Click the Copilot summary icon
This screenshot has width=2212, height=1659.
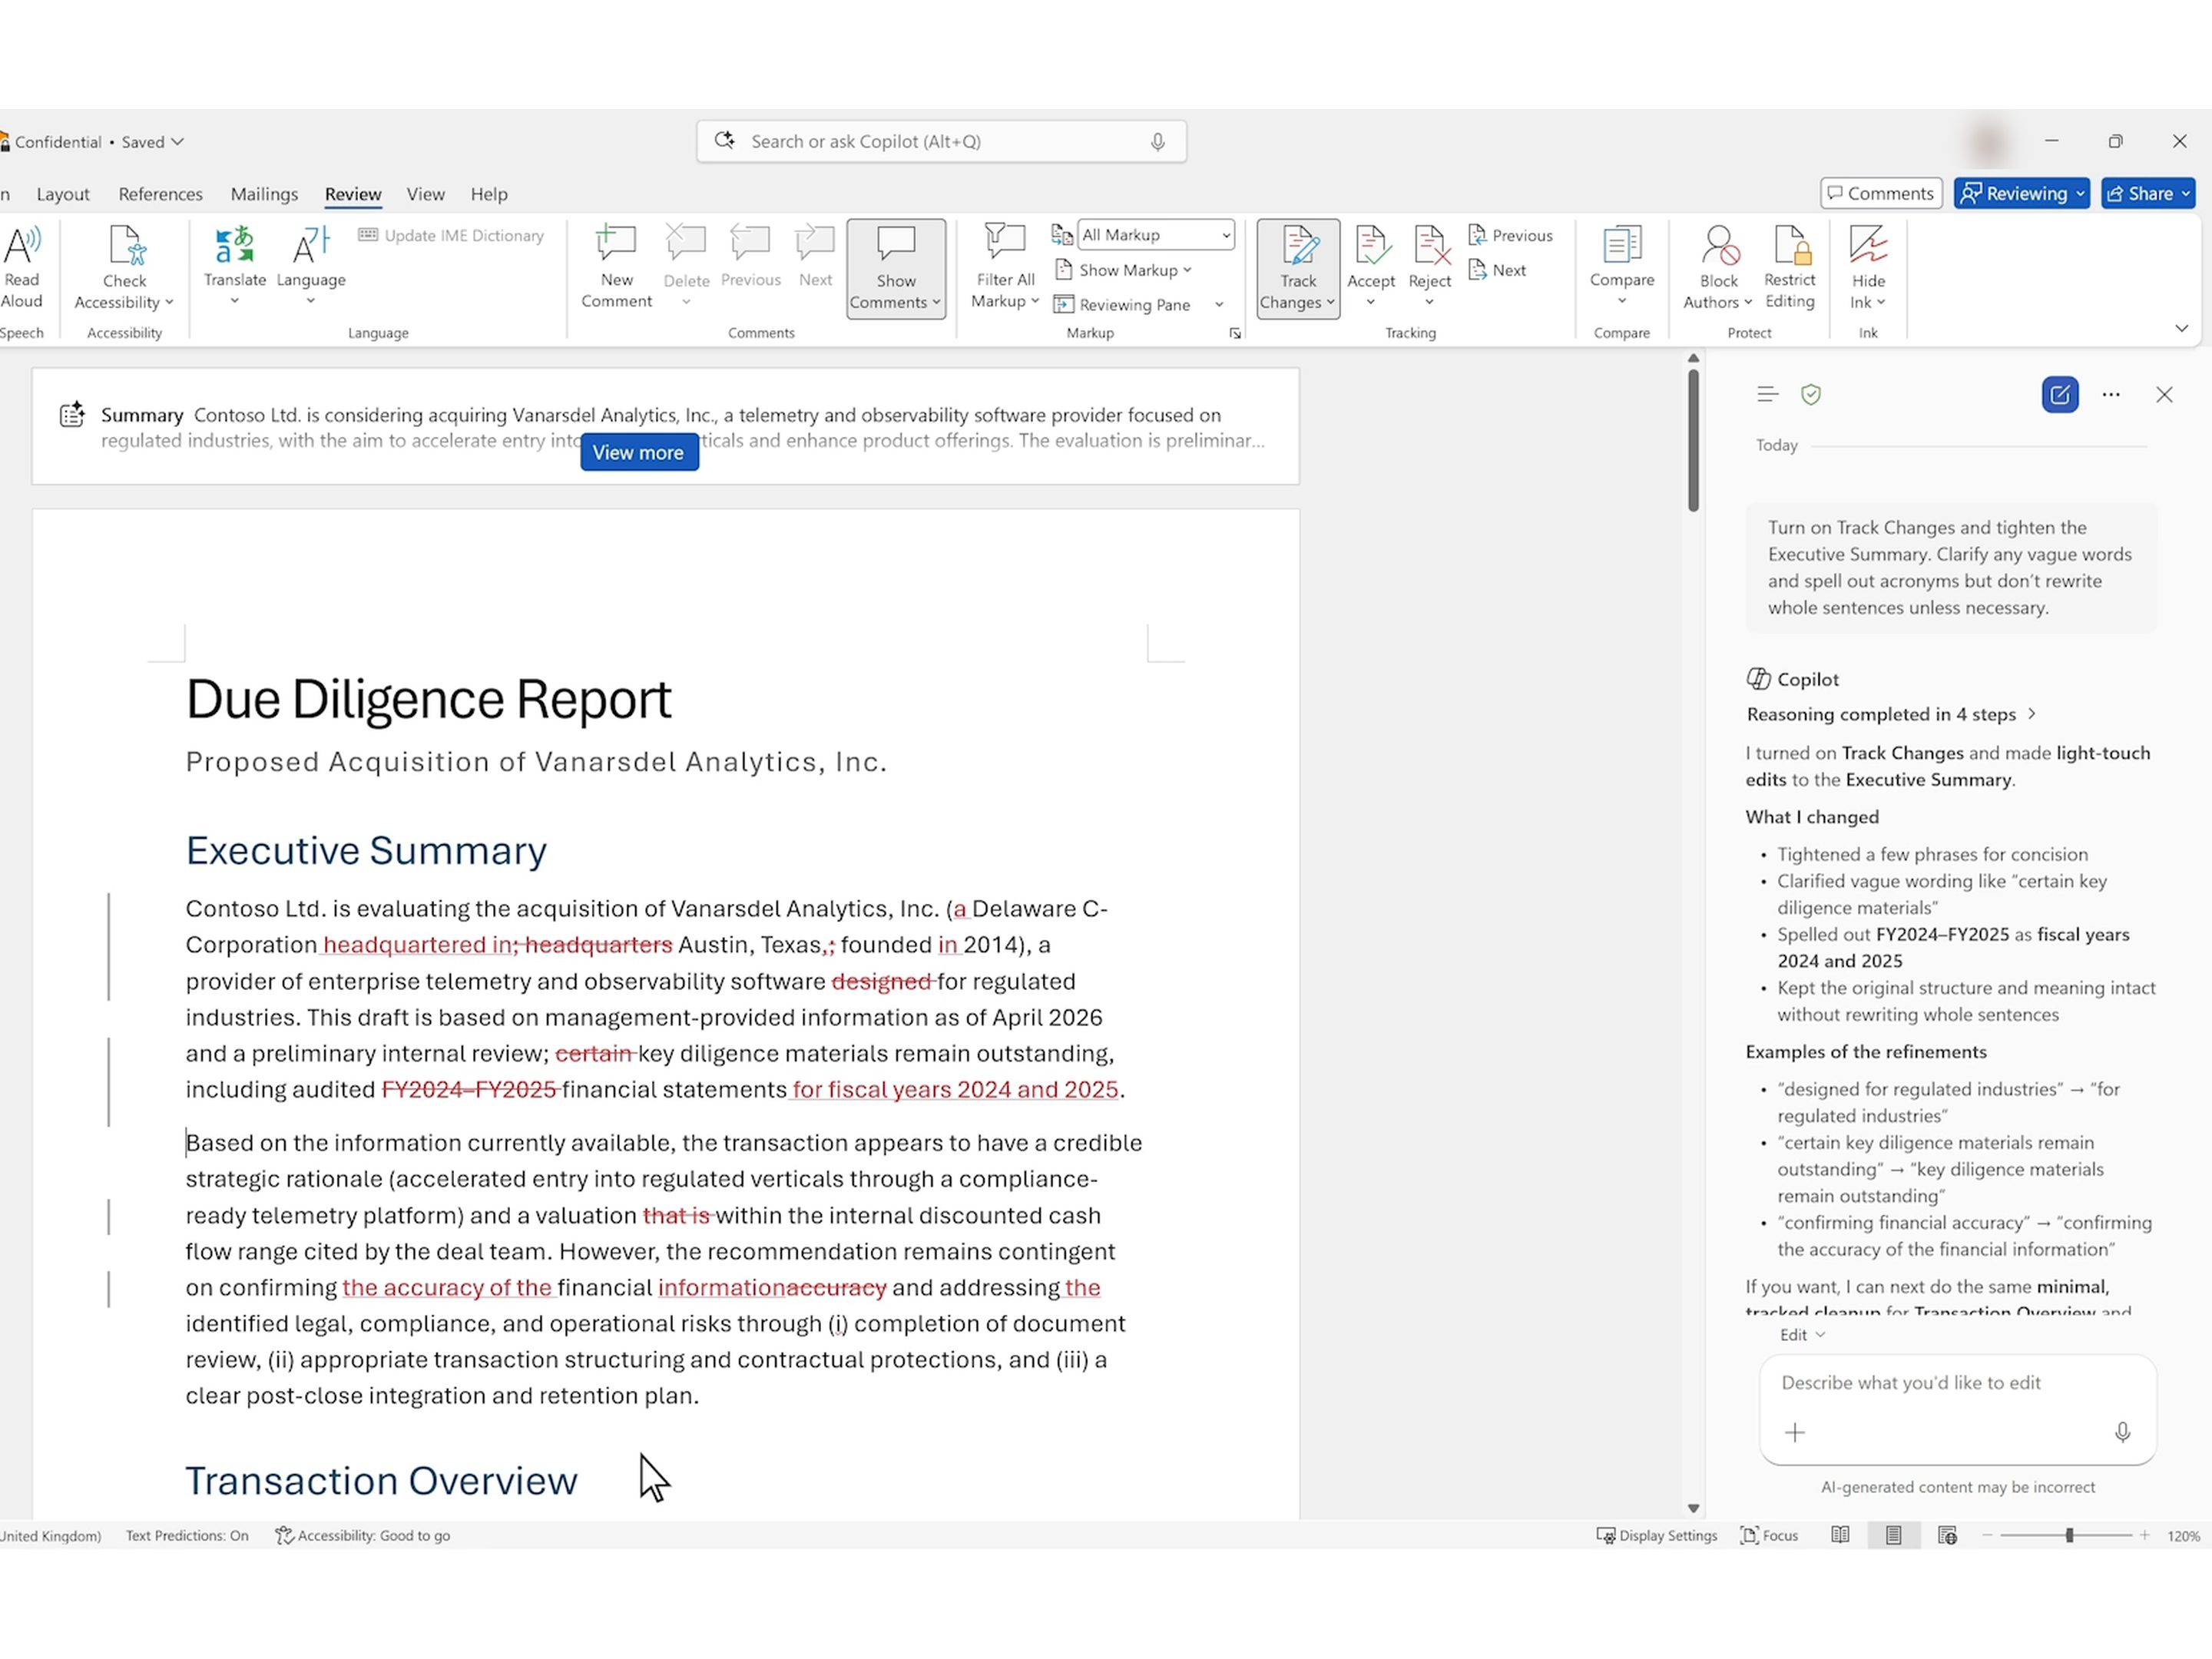(x=72, y=414)
